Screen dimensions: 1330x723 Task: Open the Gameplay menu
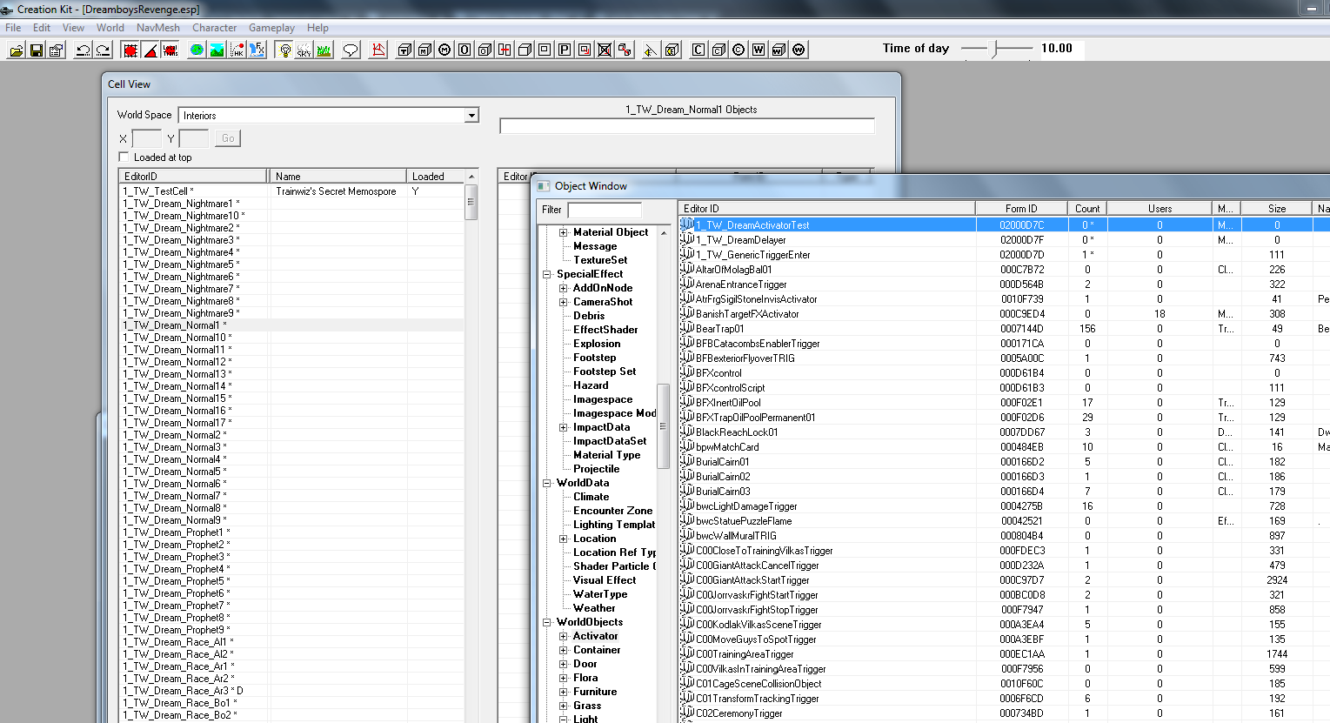point(271,28)
